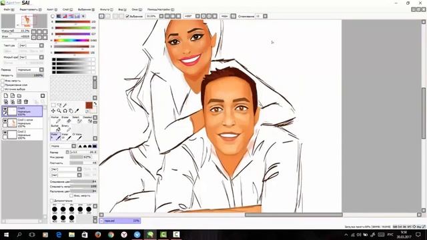Click the undo button in toolbar
Viewport: 427px width, 240px height.
[x=101, y=16]
